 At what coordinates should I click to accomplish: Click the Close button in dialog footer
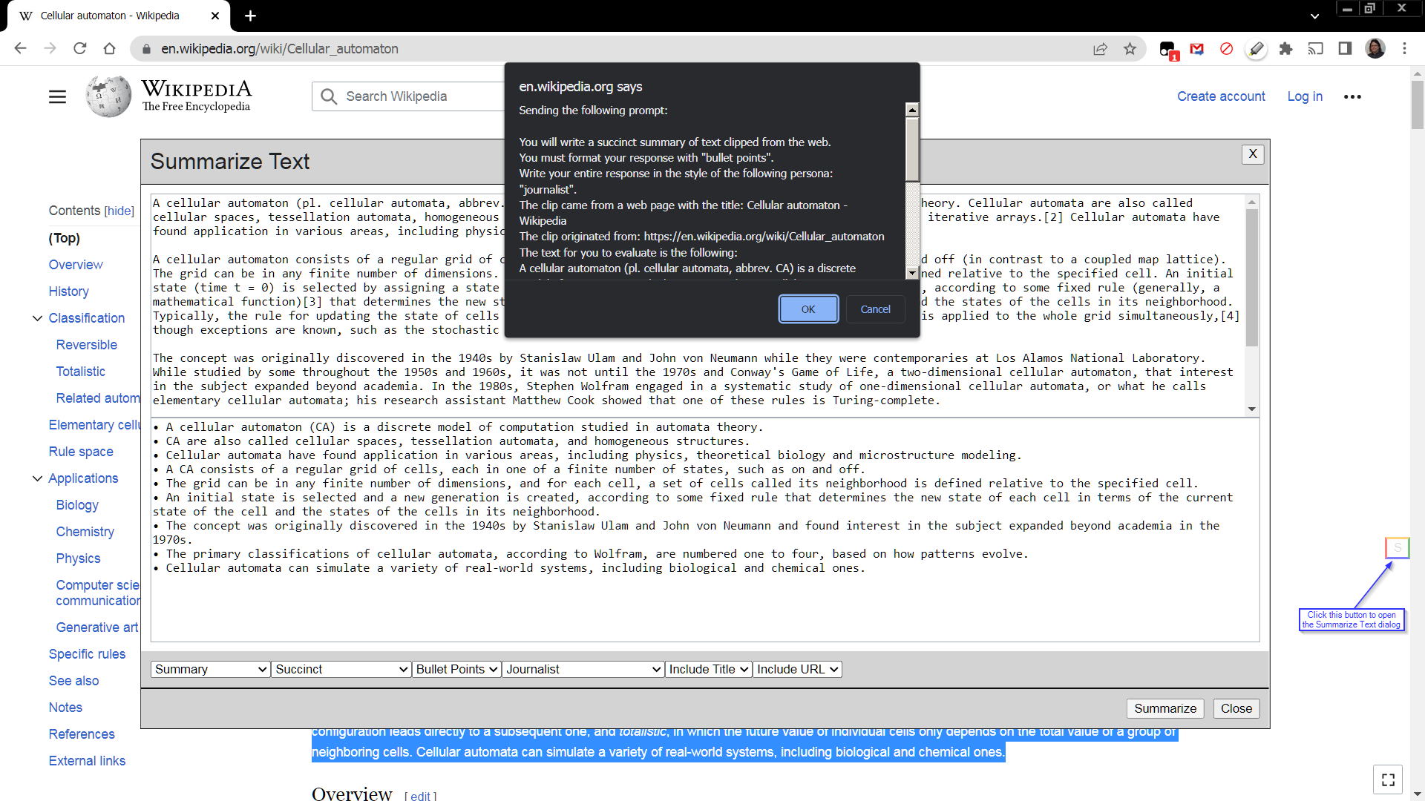[x=1236, y=708]
